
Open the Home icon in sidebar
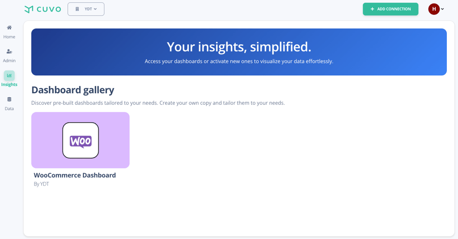(9, 28)
